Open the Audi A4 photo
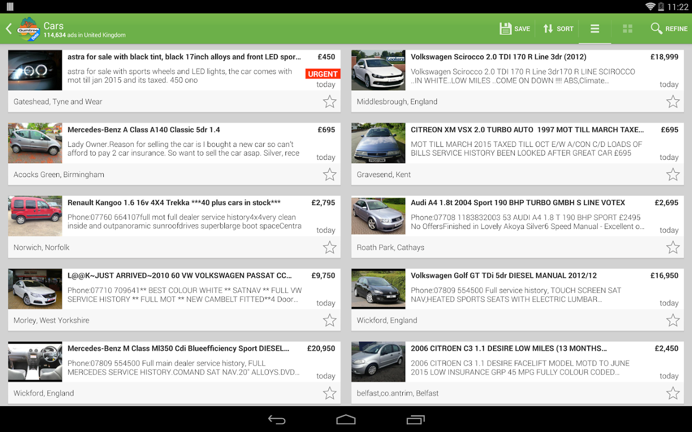This screenshot has height=432, width=692. 378,216
